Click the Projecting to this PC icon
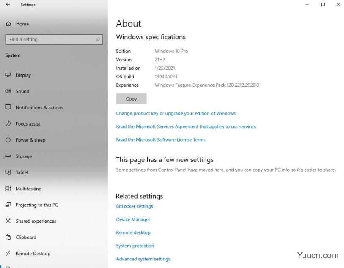344x268 pixels. (8, 205)
